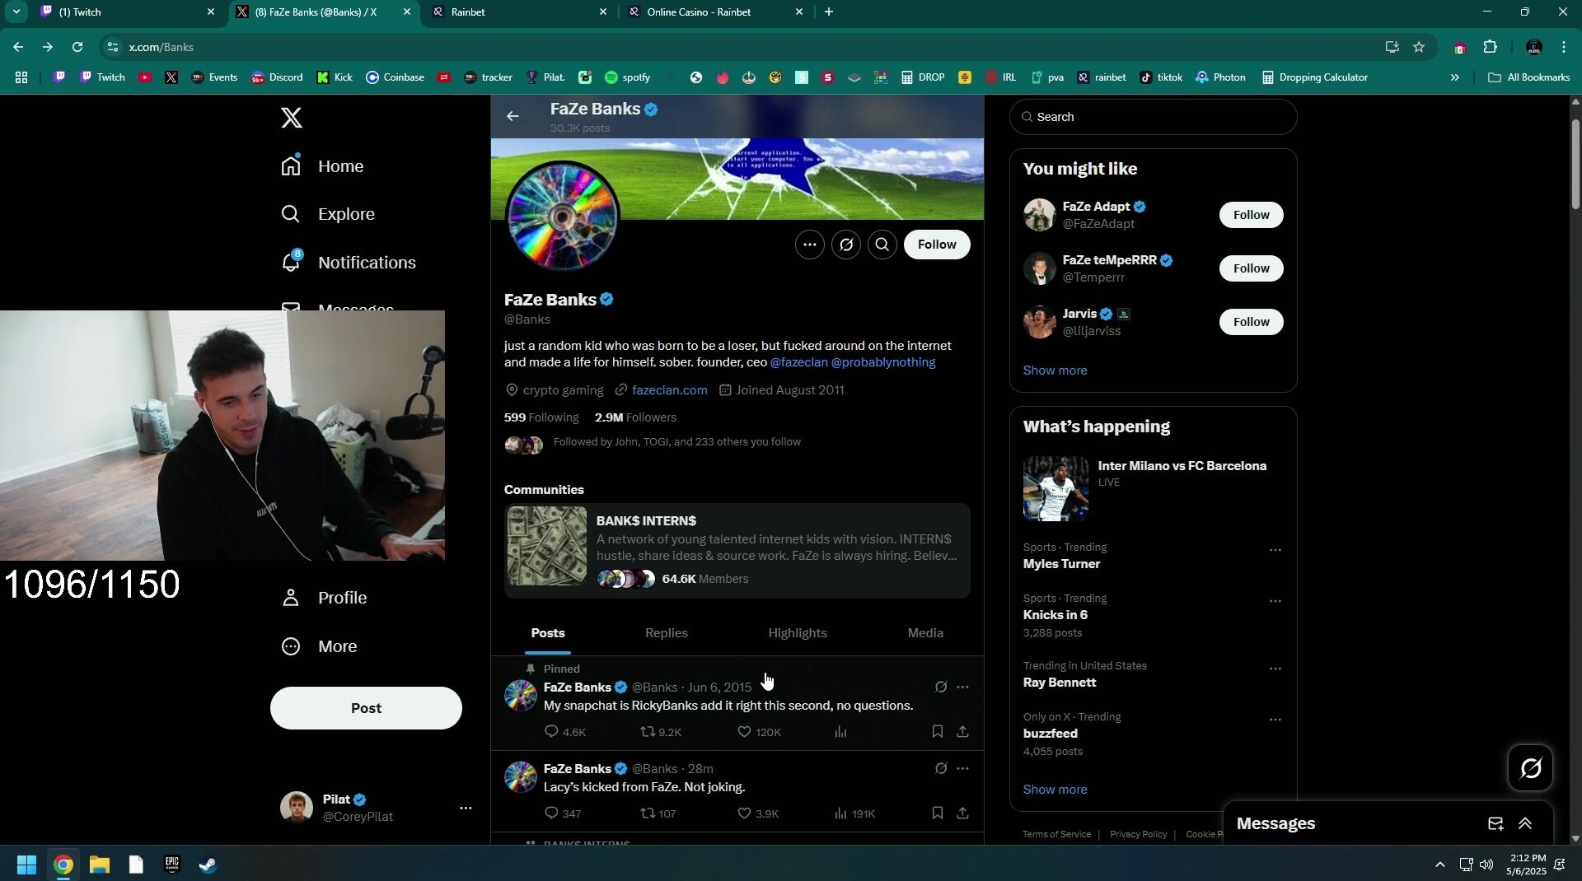Screen dimensions: 1582x881
Task: Bookmark this page with star icon
Action: tap(1419, 47)
